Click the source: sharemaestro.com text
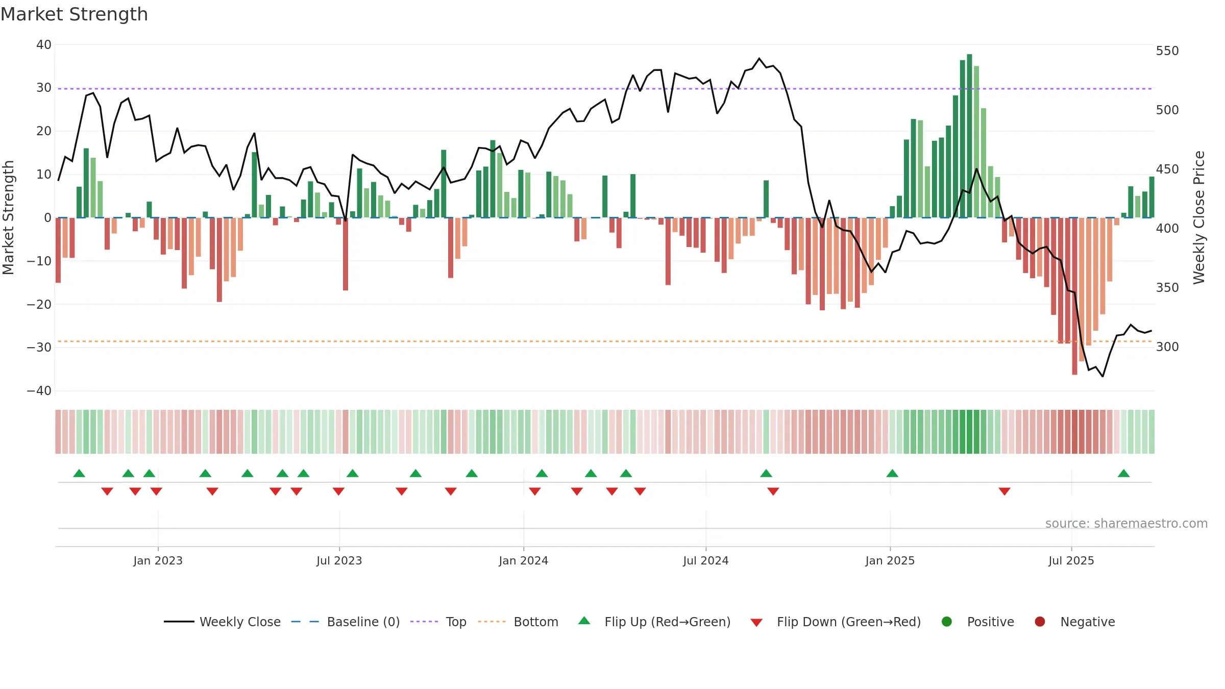1225x689 pixels. tap(1126, 524)
